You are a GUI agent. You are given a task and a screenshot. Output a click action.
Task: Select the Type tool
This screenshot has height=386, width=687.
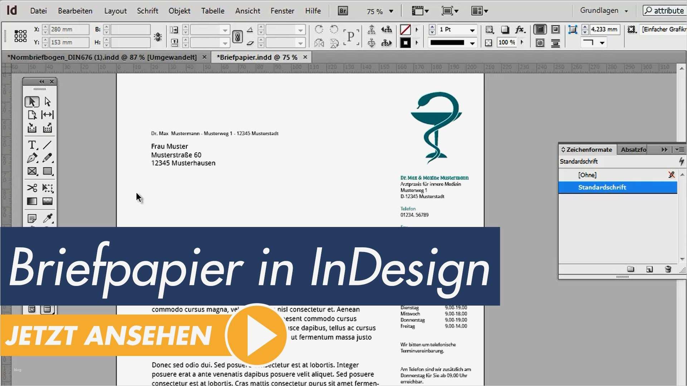tap(31, 145)
